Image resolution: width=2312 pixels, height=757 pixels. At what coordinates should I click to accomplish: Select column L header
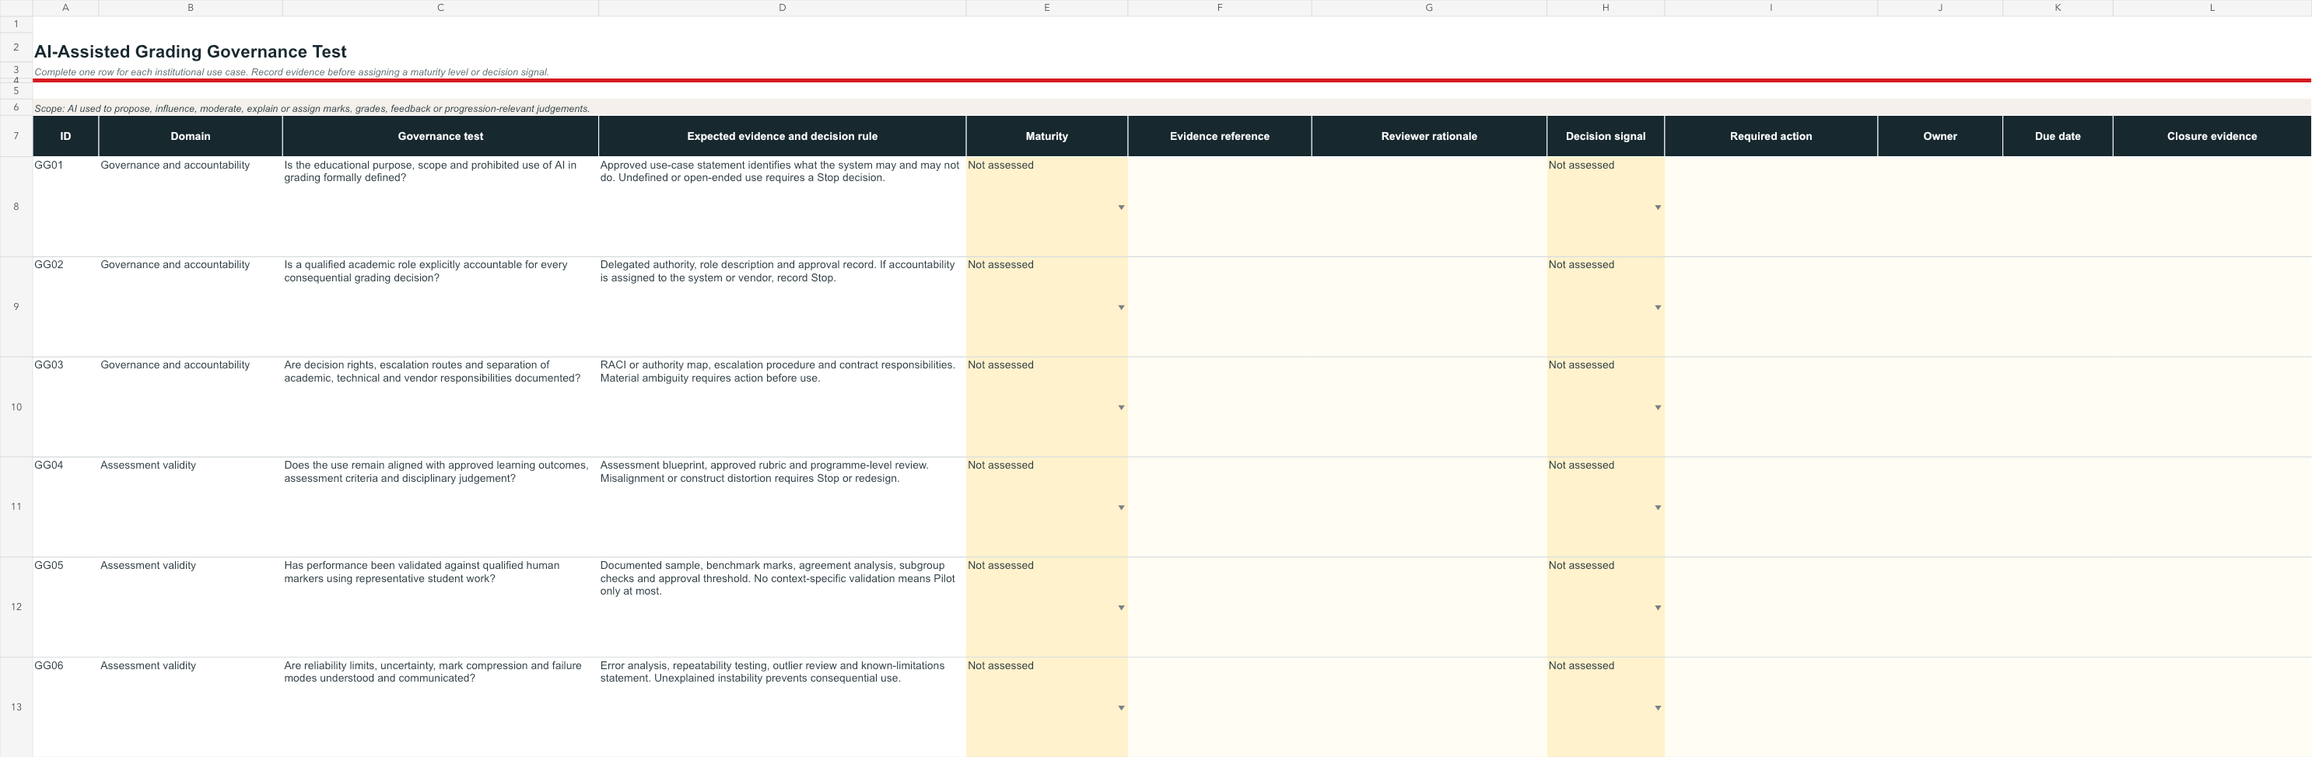coord(2212,8)
